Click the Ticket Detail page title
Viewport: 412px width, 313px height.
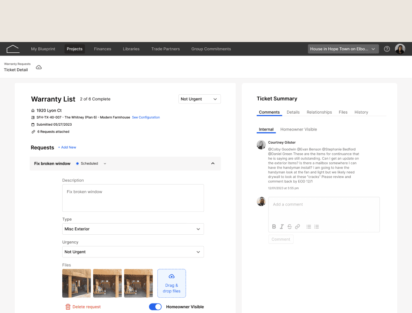16,70
